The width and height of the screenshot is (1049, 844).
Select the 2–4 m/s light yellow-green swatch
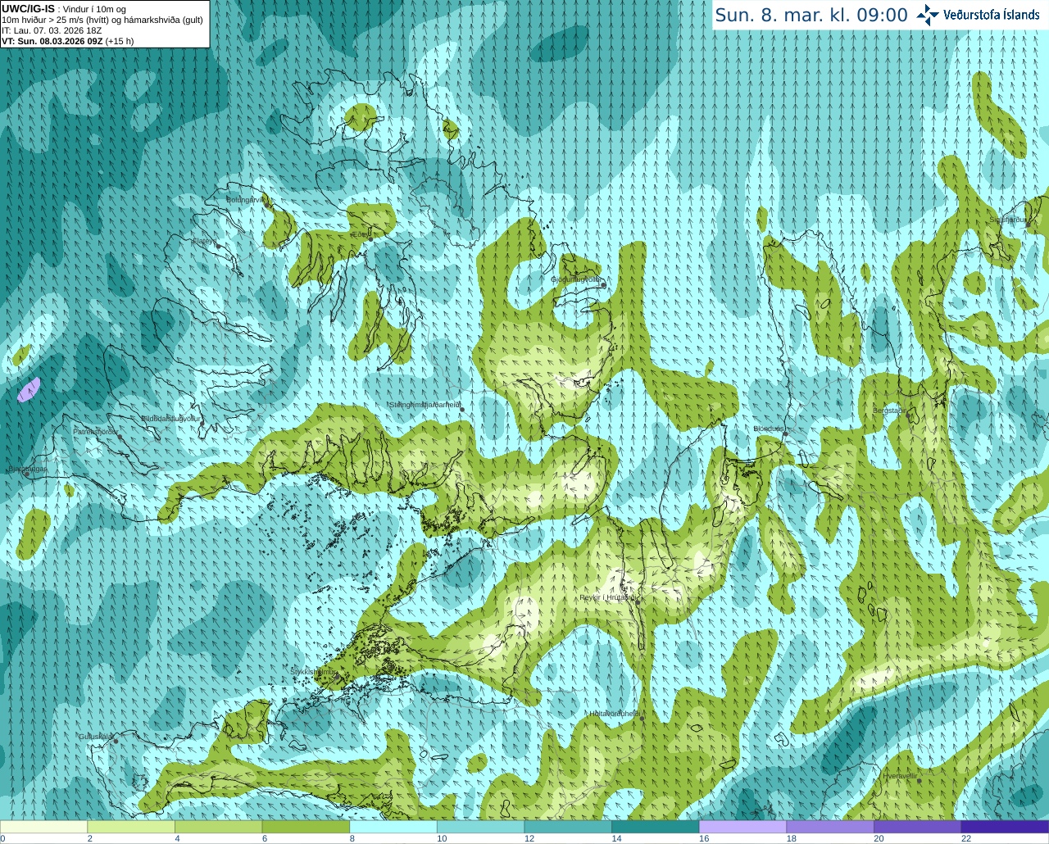click(x=131, y=827)
